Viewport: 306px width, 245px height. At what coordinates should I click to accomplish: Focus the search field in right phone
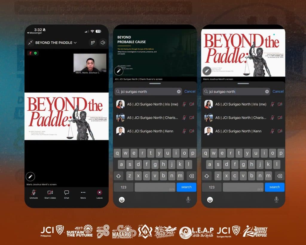pyautogui.click(x=237, y=92)
